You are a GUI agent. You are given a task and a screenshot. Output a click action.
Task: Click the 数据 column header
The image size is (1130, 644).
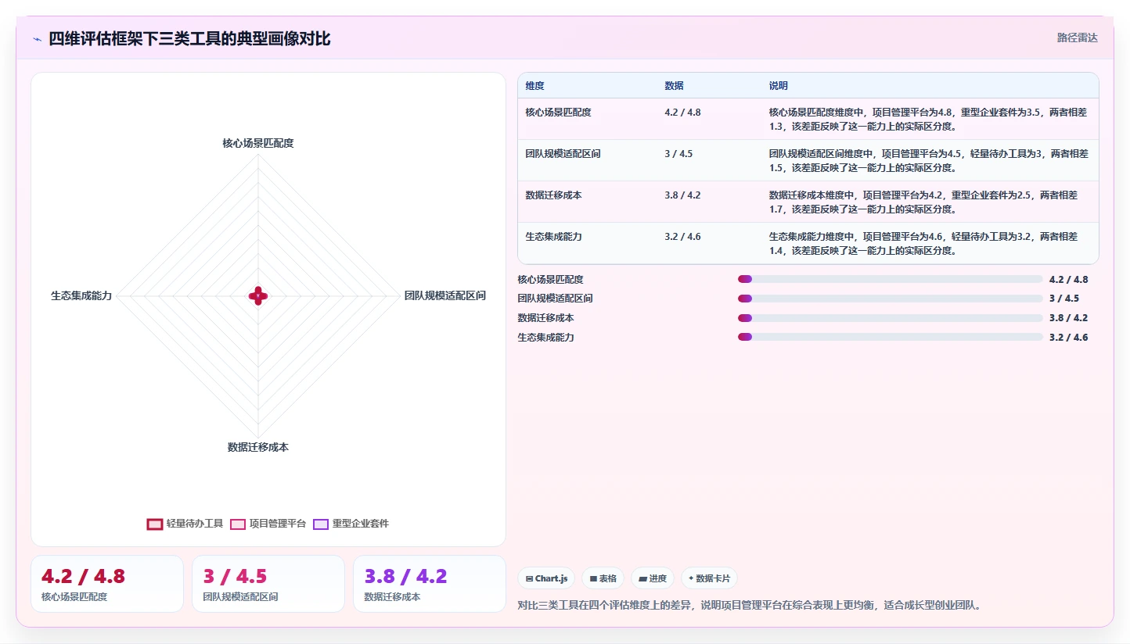(675, 85)
